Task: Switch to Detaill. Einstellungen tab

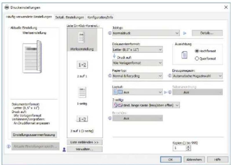Action: (x=69, y=17)
